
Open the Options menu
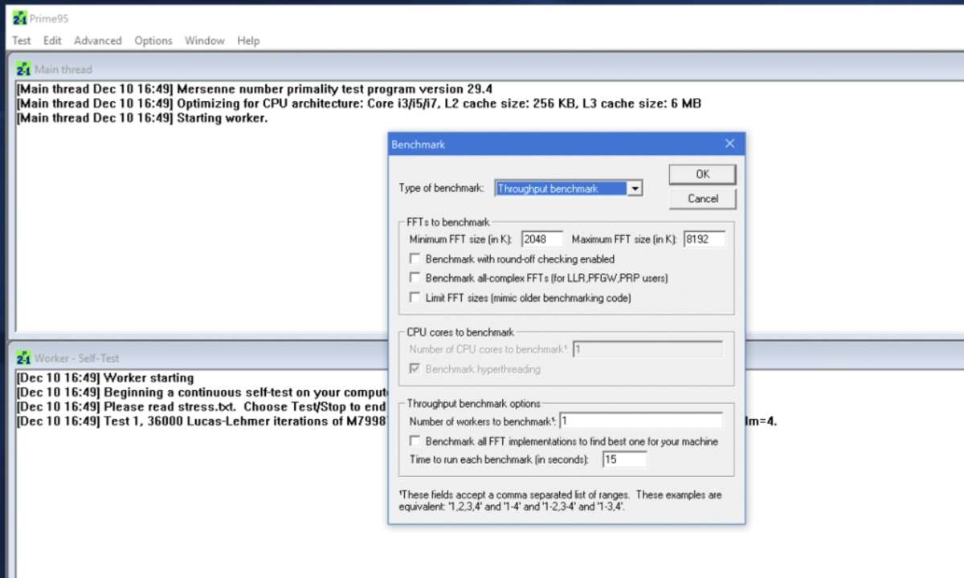coord(153,40)
